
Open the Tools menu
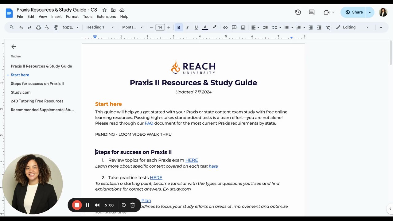(88, 17)
